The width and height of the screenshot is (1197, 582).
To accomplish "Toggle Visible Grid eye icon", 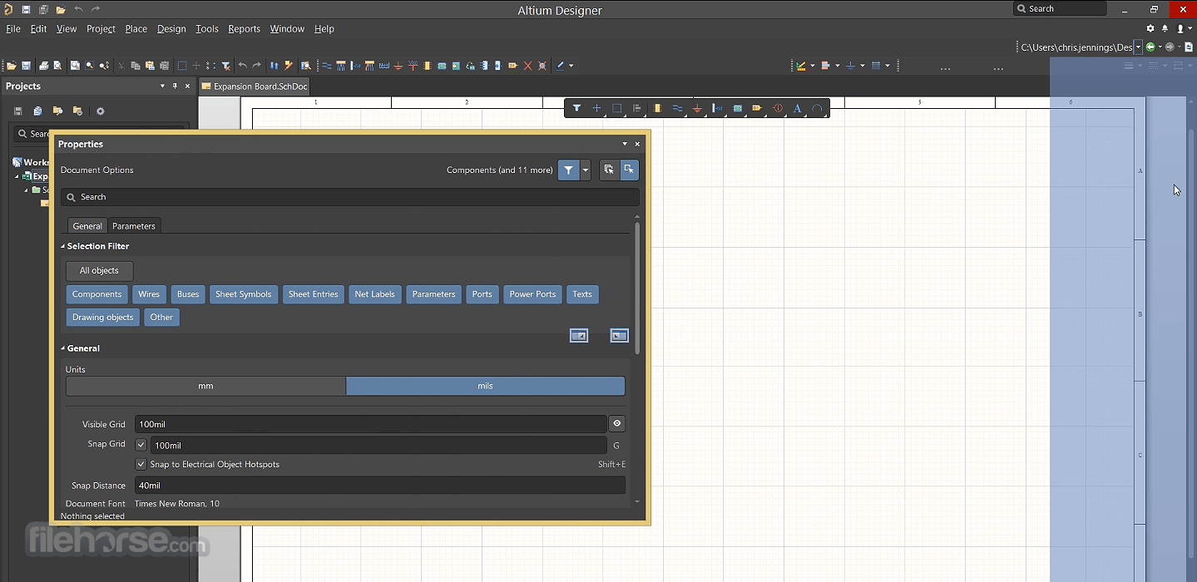I will pos(616,424).
